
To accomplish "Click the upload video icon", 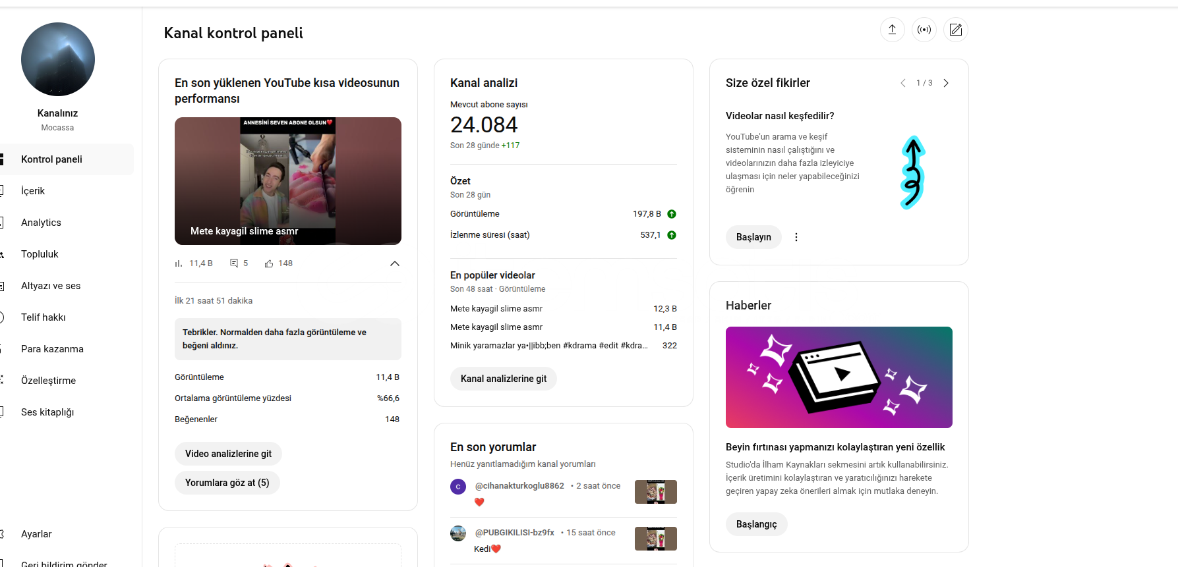I will pos(892,30).
